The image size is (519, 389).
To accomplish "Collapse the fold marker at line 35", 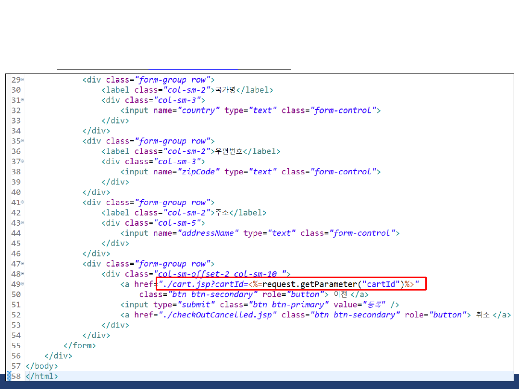I will (23, 141).
